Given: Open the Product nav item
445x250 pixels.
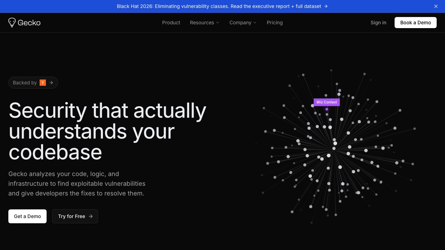Looking at the screenshot, I should click(x=171, y=23).
